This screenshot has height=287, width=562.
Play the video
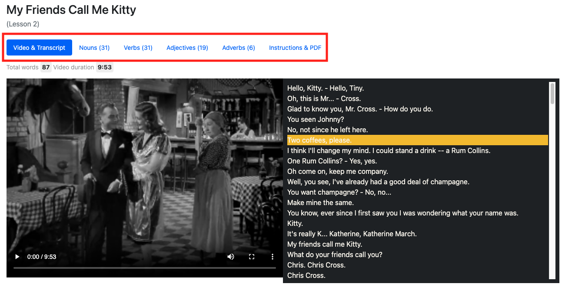17,257
